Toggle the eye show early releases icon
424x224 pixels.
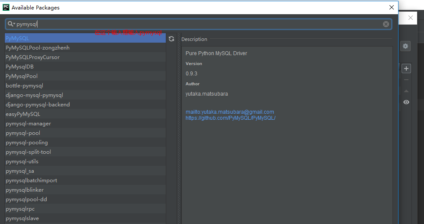point(406,102)
